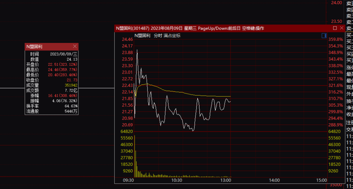Click the right 37040 volume axis label
Screen dimensions: 353x189
[335, 151]
